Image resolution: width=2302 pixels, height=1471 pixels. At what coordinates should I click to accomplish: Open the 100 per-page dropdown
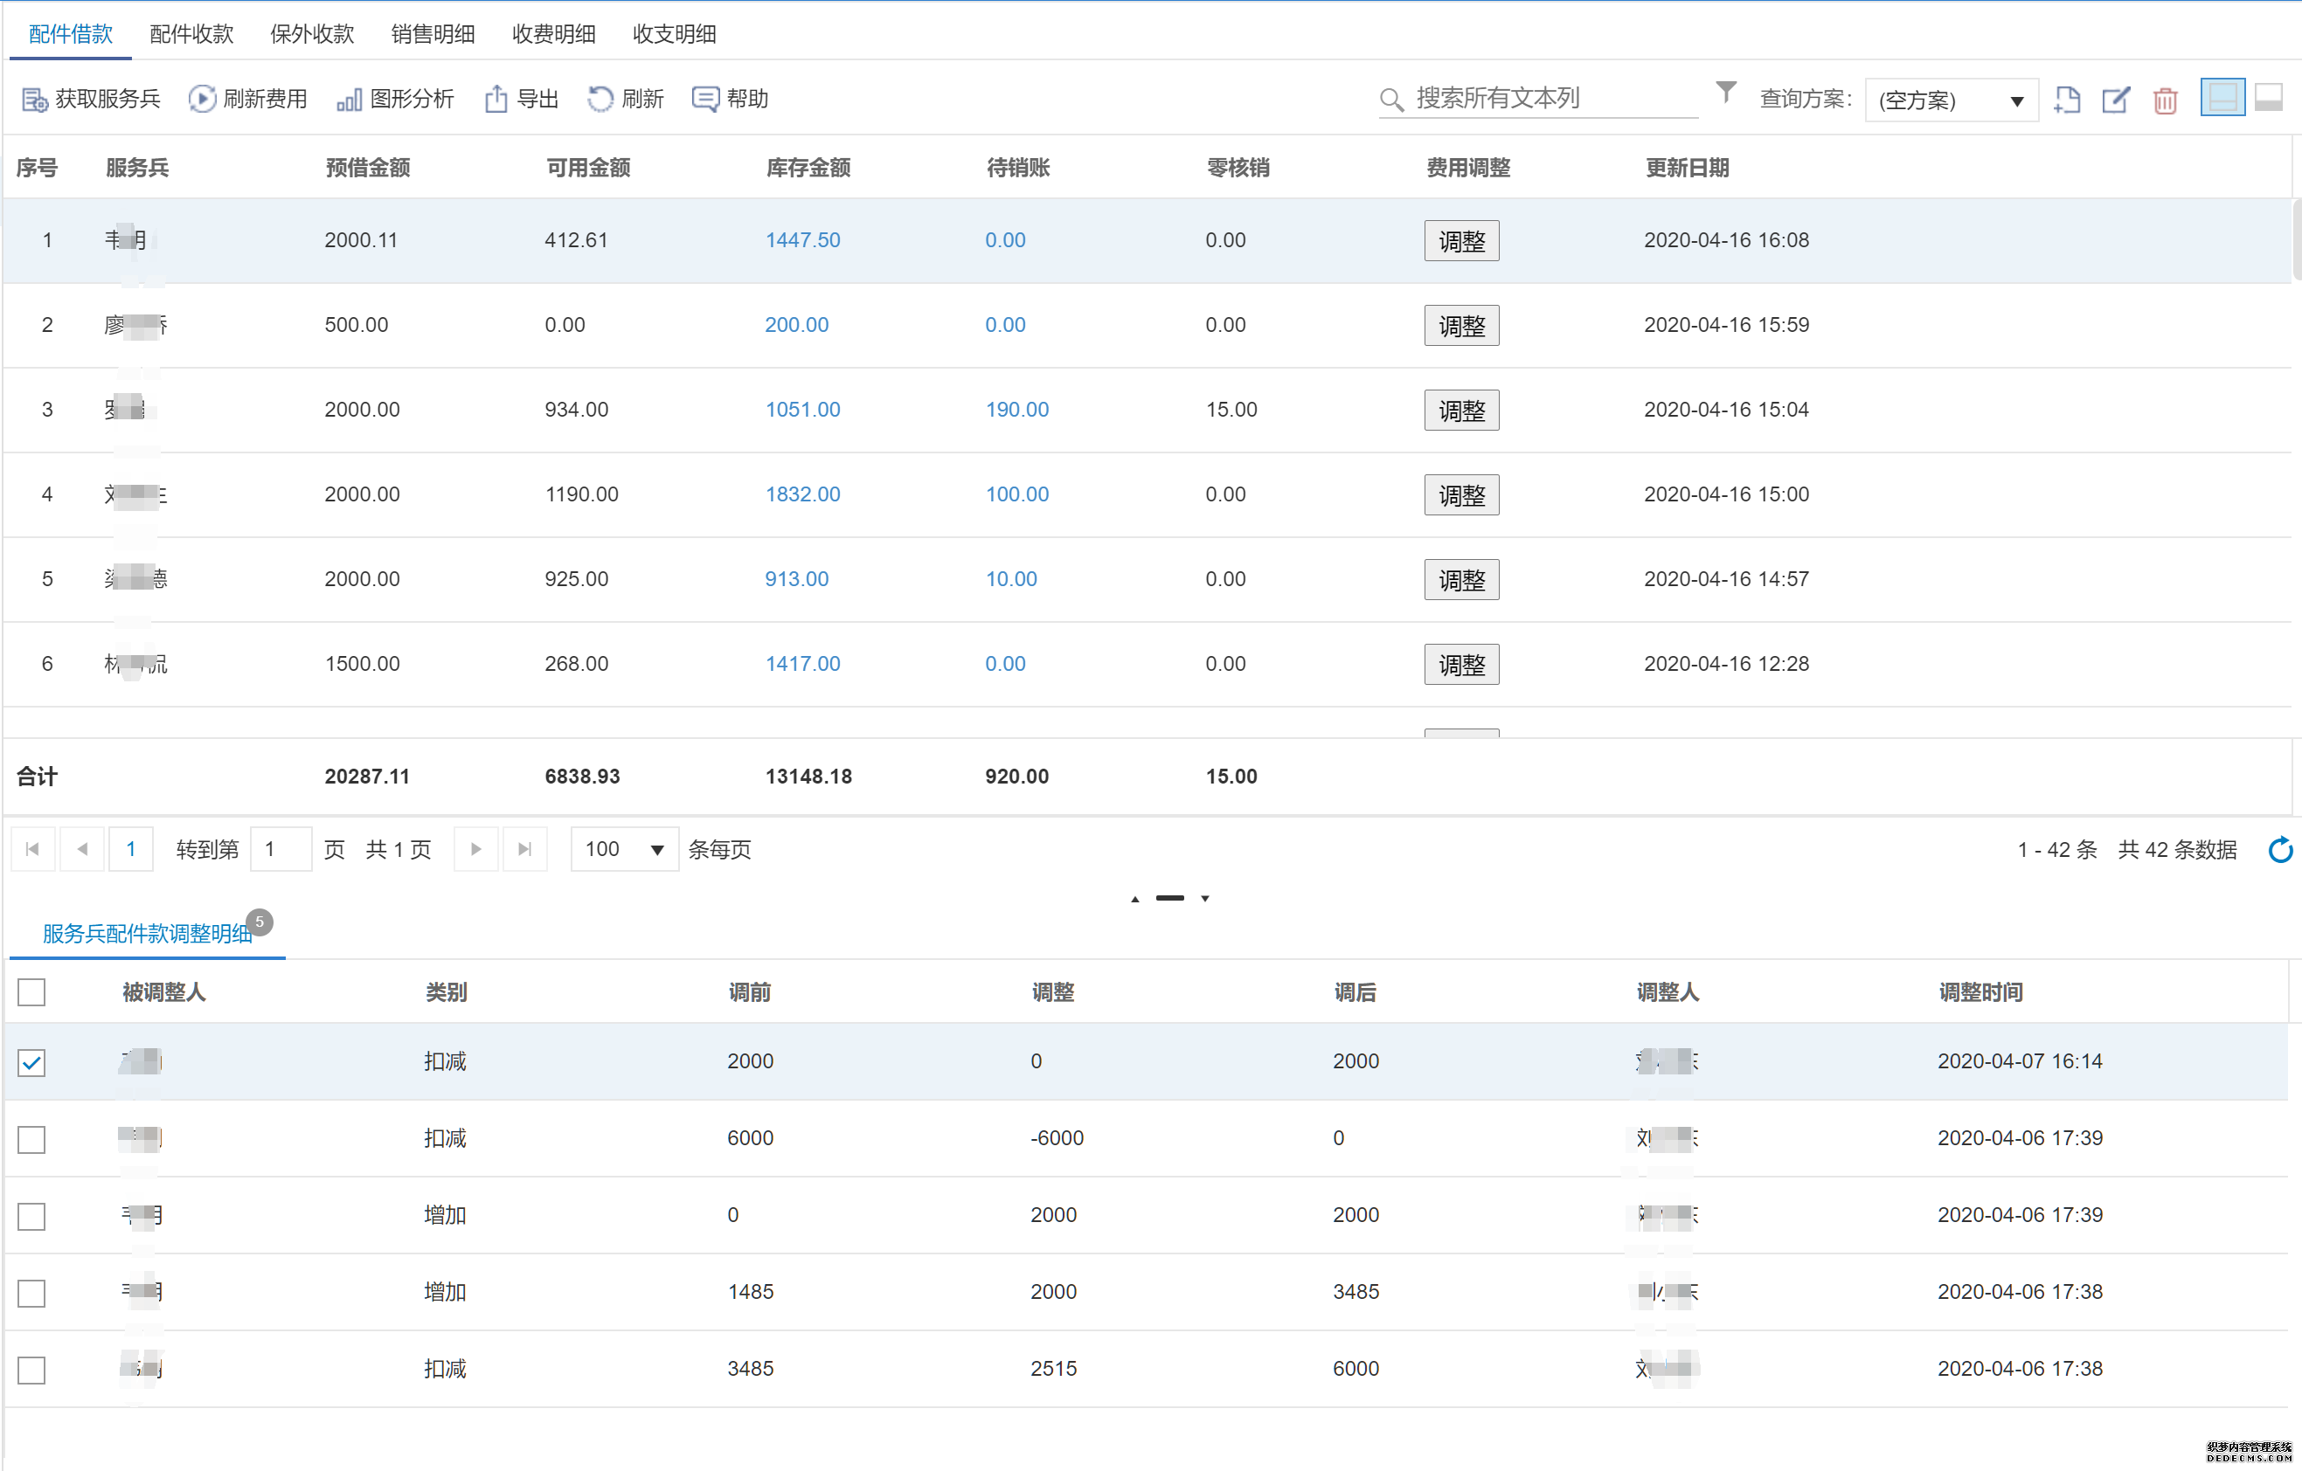coord(624,849)
